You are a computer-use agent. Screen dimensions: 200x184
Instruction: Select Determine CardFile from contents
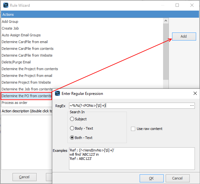[x=28, y=49]
